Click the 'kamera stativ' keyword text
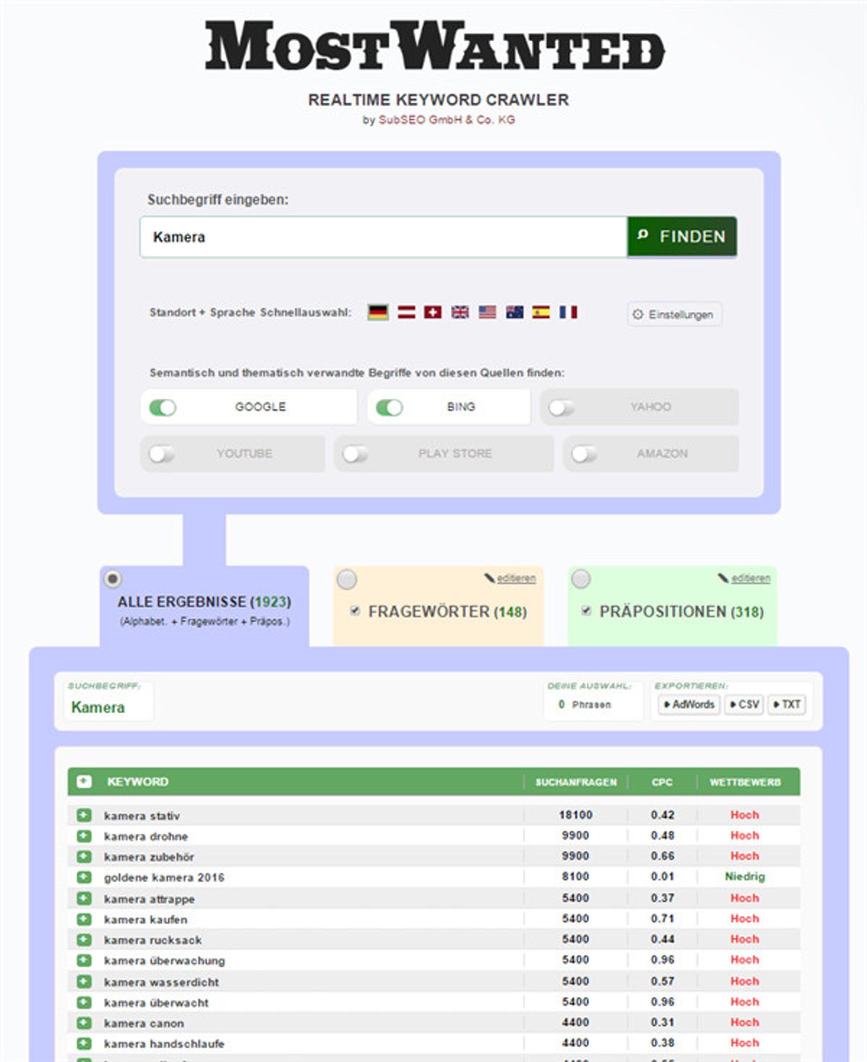Viewport: 867px width, 1062px height. click(x=142, y=816)
